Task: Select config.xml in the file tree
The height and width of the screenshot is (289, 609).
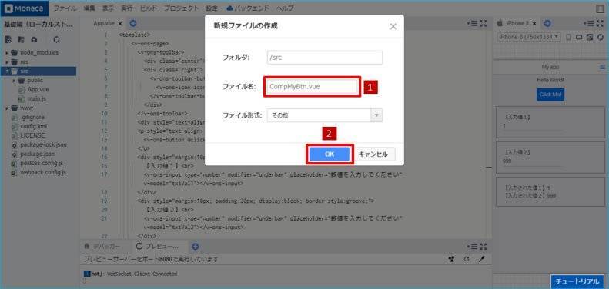Action: tap(33, 127)
